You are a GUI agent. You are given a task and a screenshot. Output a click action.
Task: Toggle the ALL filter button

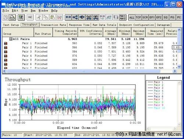[x=131, y=18]
